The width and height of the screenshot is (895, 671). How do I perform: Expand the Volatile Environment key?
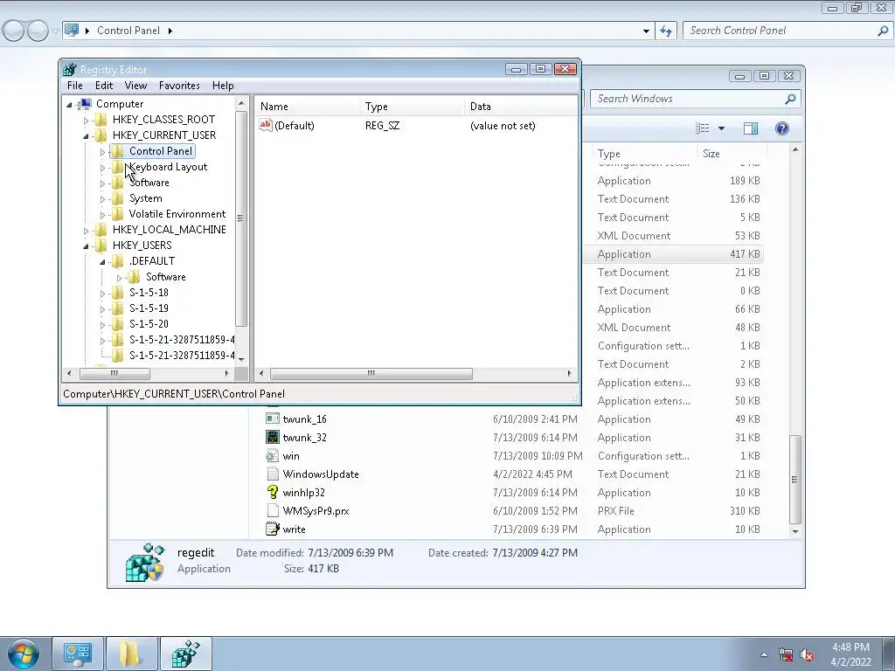(103, 215)
